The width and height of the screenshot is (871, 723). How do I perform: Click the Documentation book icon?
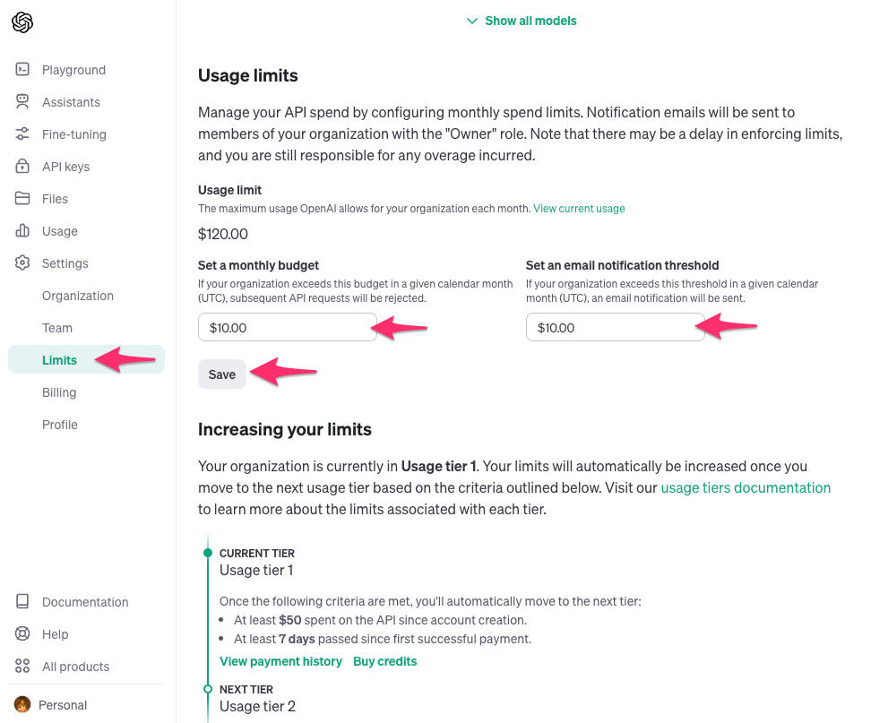23,602
